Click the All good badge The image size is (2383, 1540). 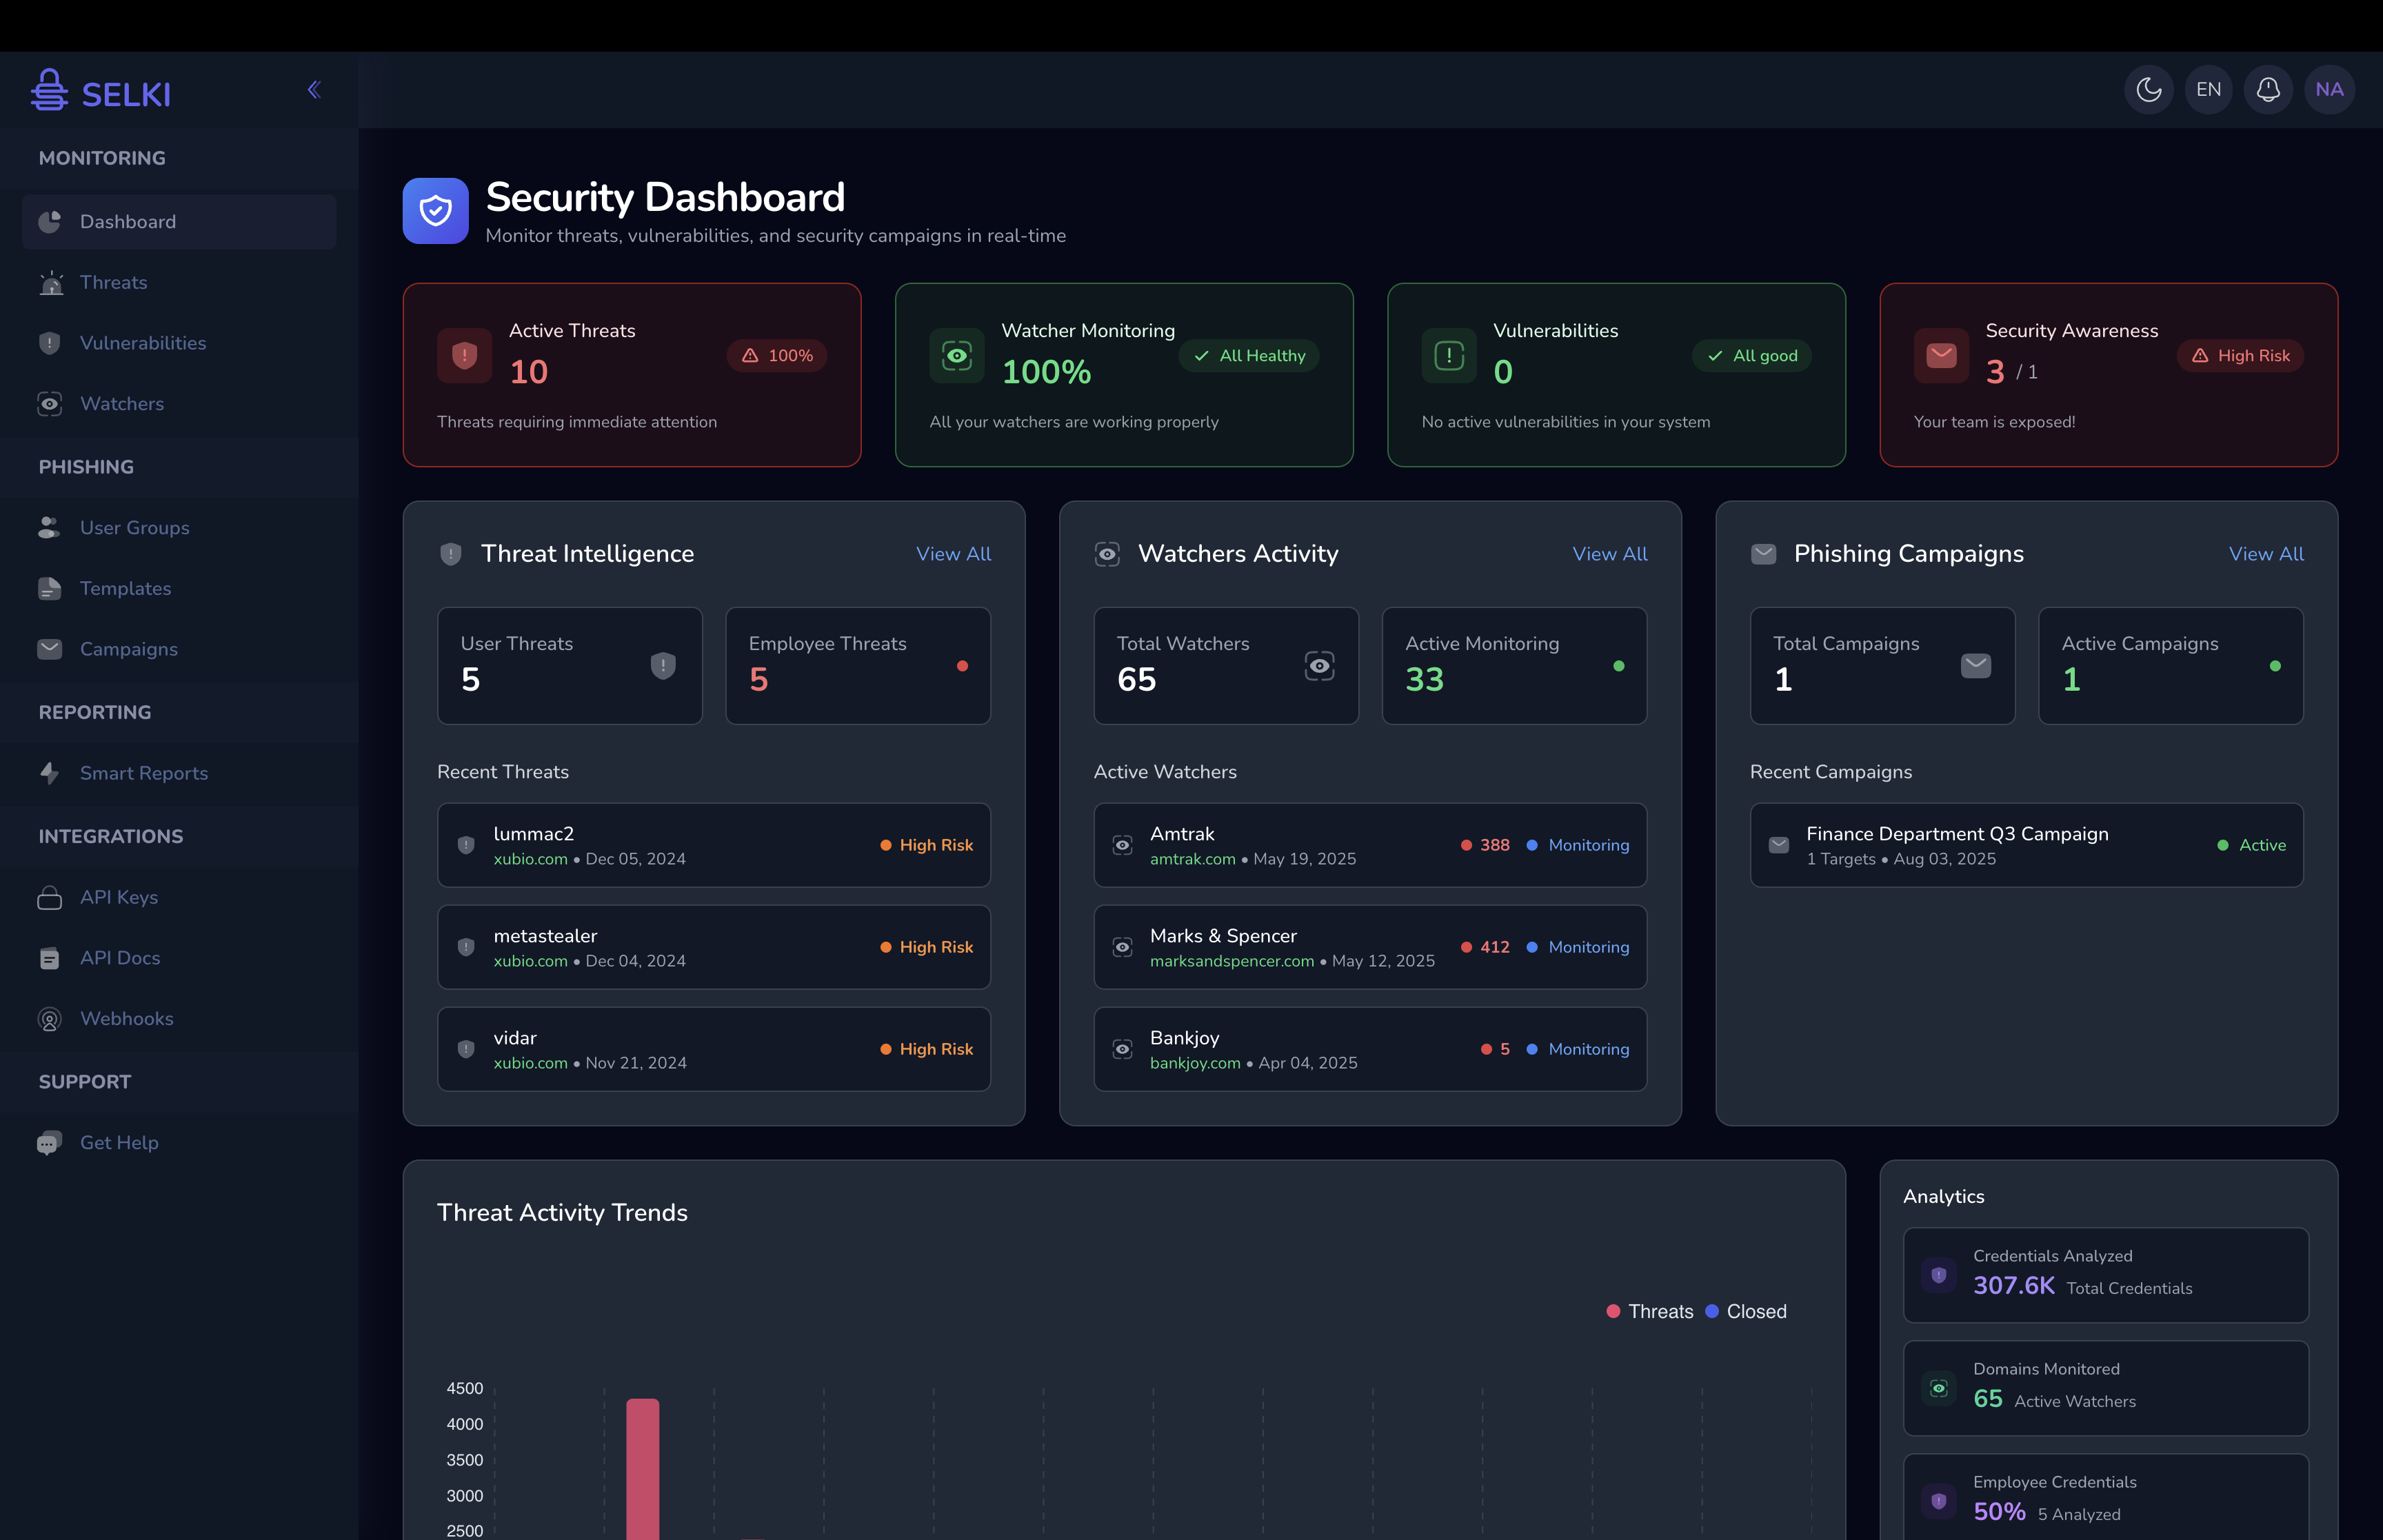point(1751,356)
